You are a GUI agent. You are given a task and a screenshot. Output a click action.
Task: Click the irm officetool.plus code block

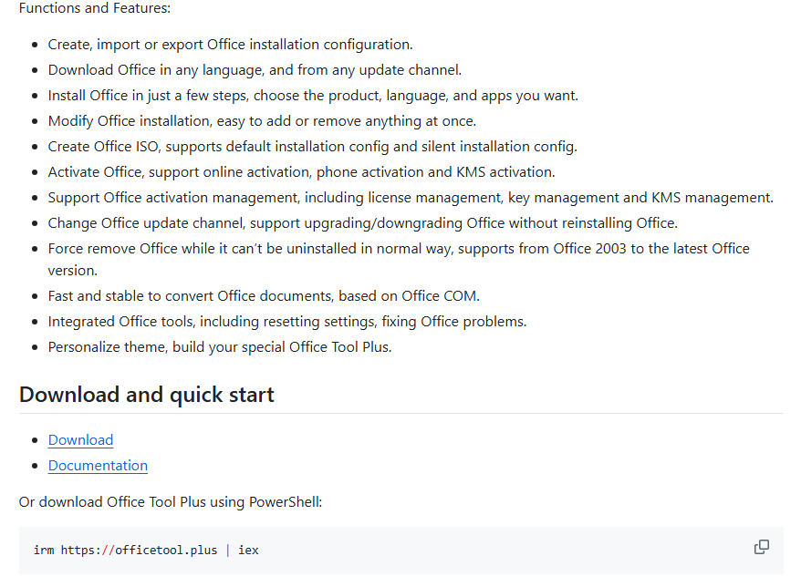point(401,551)
